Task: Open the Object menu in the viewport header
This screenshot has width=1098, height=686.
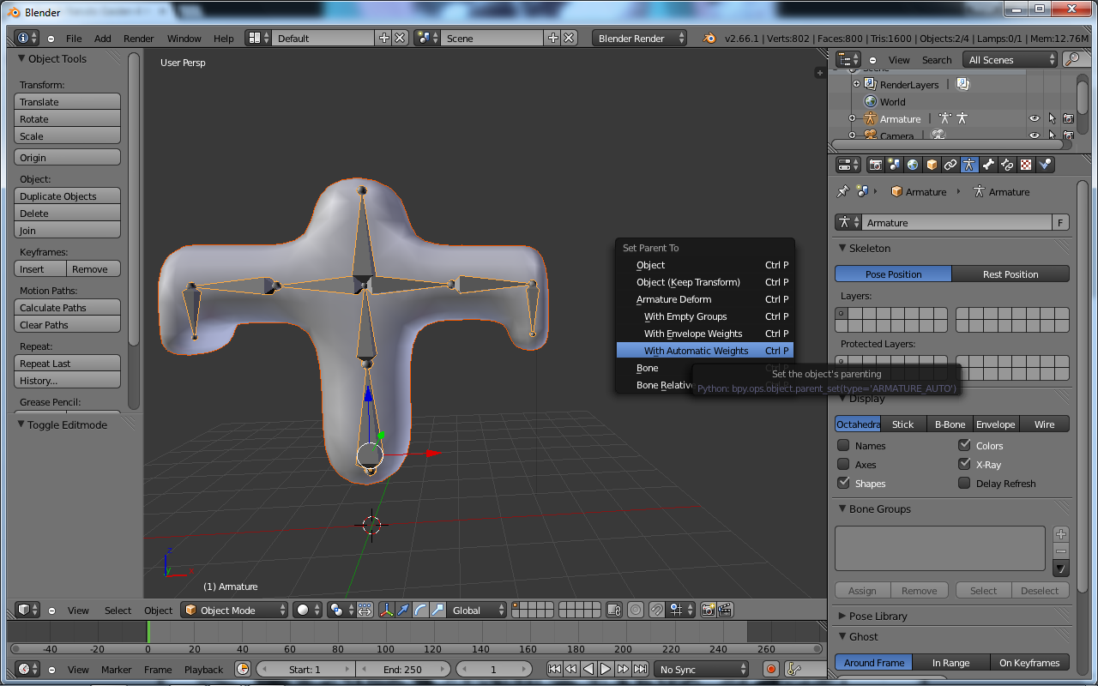Action: [158, 610]
